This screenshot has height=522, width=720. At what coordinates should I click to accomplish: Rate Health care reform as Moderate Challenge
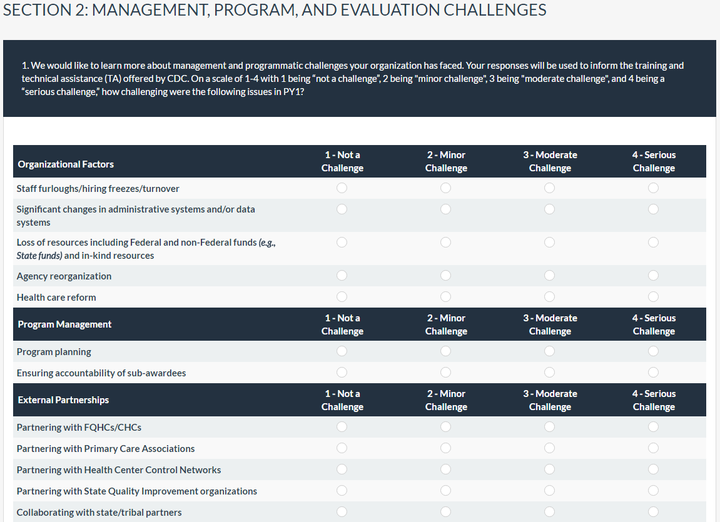pyautogui.click(x=549, y=297)
